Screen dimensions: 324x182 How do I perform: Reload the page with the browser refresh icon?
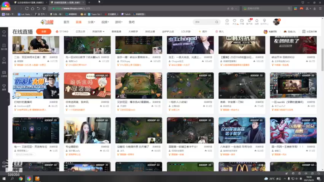pos(27,8)
